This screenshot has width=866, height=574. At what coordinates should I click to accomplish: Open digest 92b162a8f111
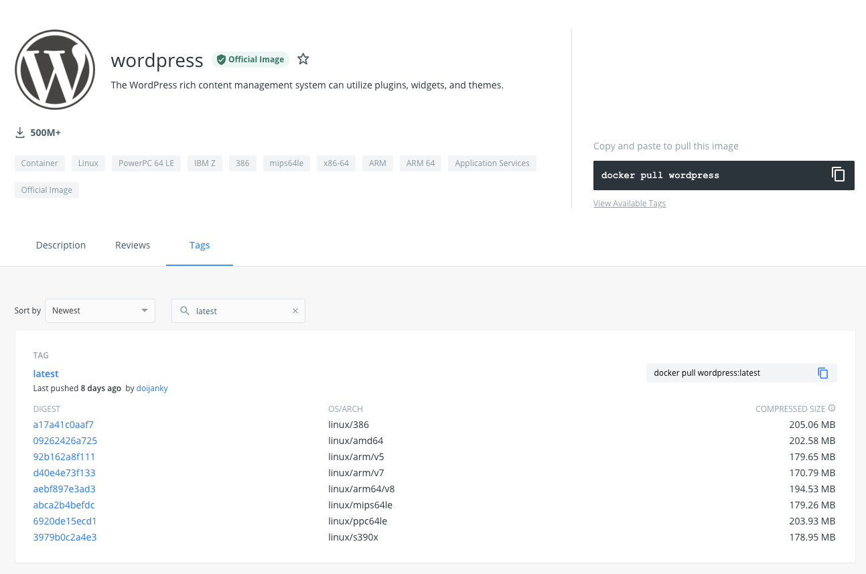[64, 457]
